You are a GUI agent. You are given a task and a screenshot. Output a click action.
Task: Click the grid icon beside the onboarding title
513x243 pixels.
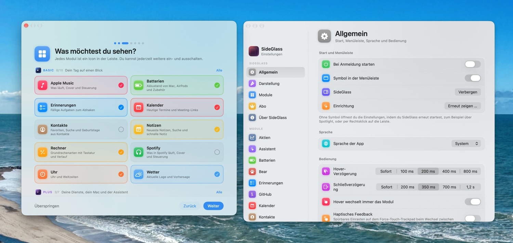click(x=42, y=54)
